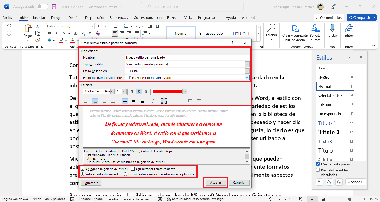Uncheck Mostrar vista previa
The height and width of the screenshot is (202, 380).
318,164
